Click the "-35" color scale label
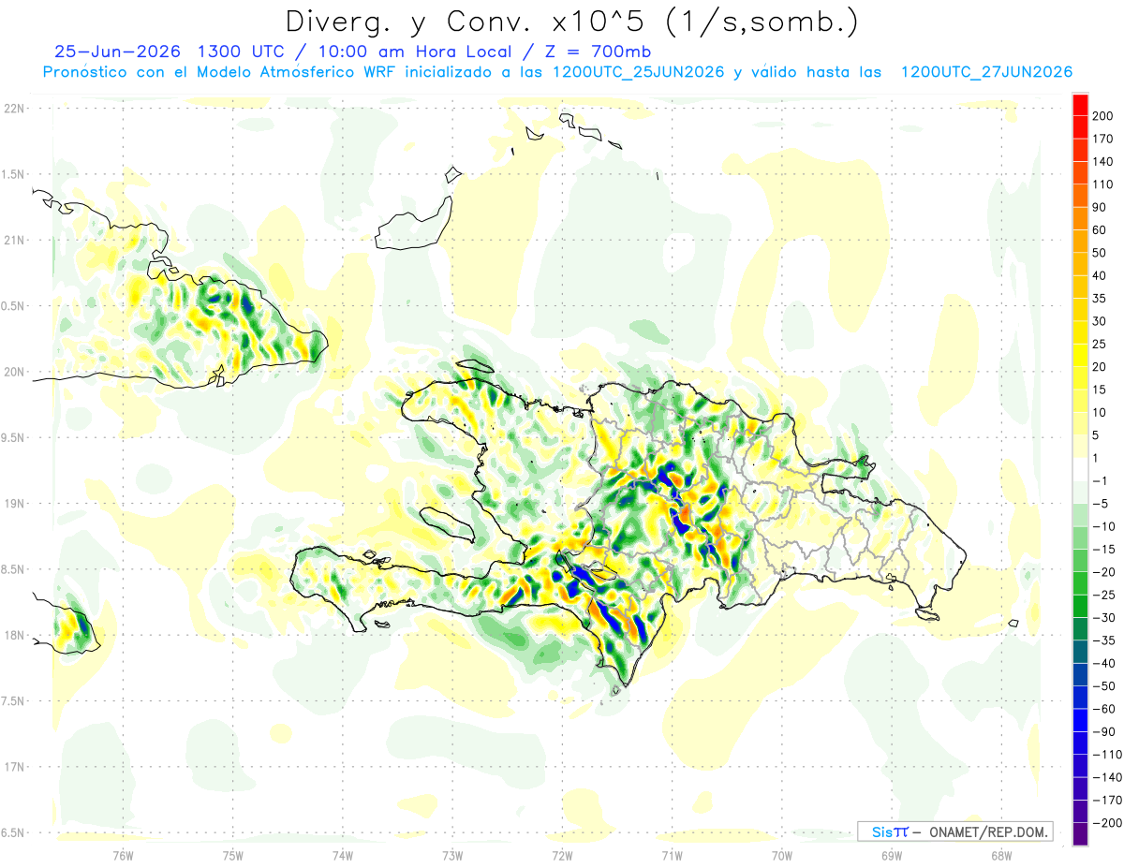This screenshot has width=1124, height=868. [x=1106, y=640]
